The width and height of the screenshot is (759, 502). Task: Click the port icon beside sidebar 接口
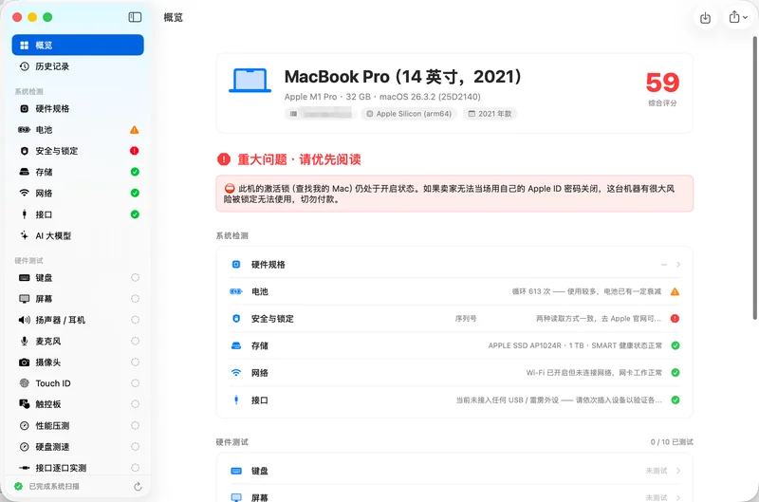coord(25,214)
